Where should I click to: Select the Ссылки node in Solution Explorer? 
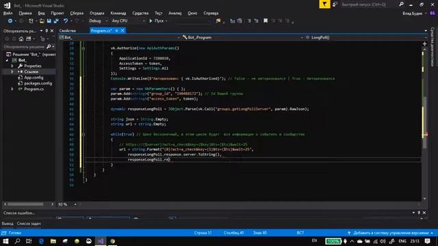click(31, 72)
